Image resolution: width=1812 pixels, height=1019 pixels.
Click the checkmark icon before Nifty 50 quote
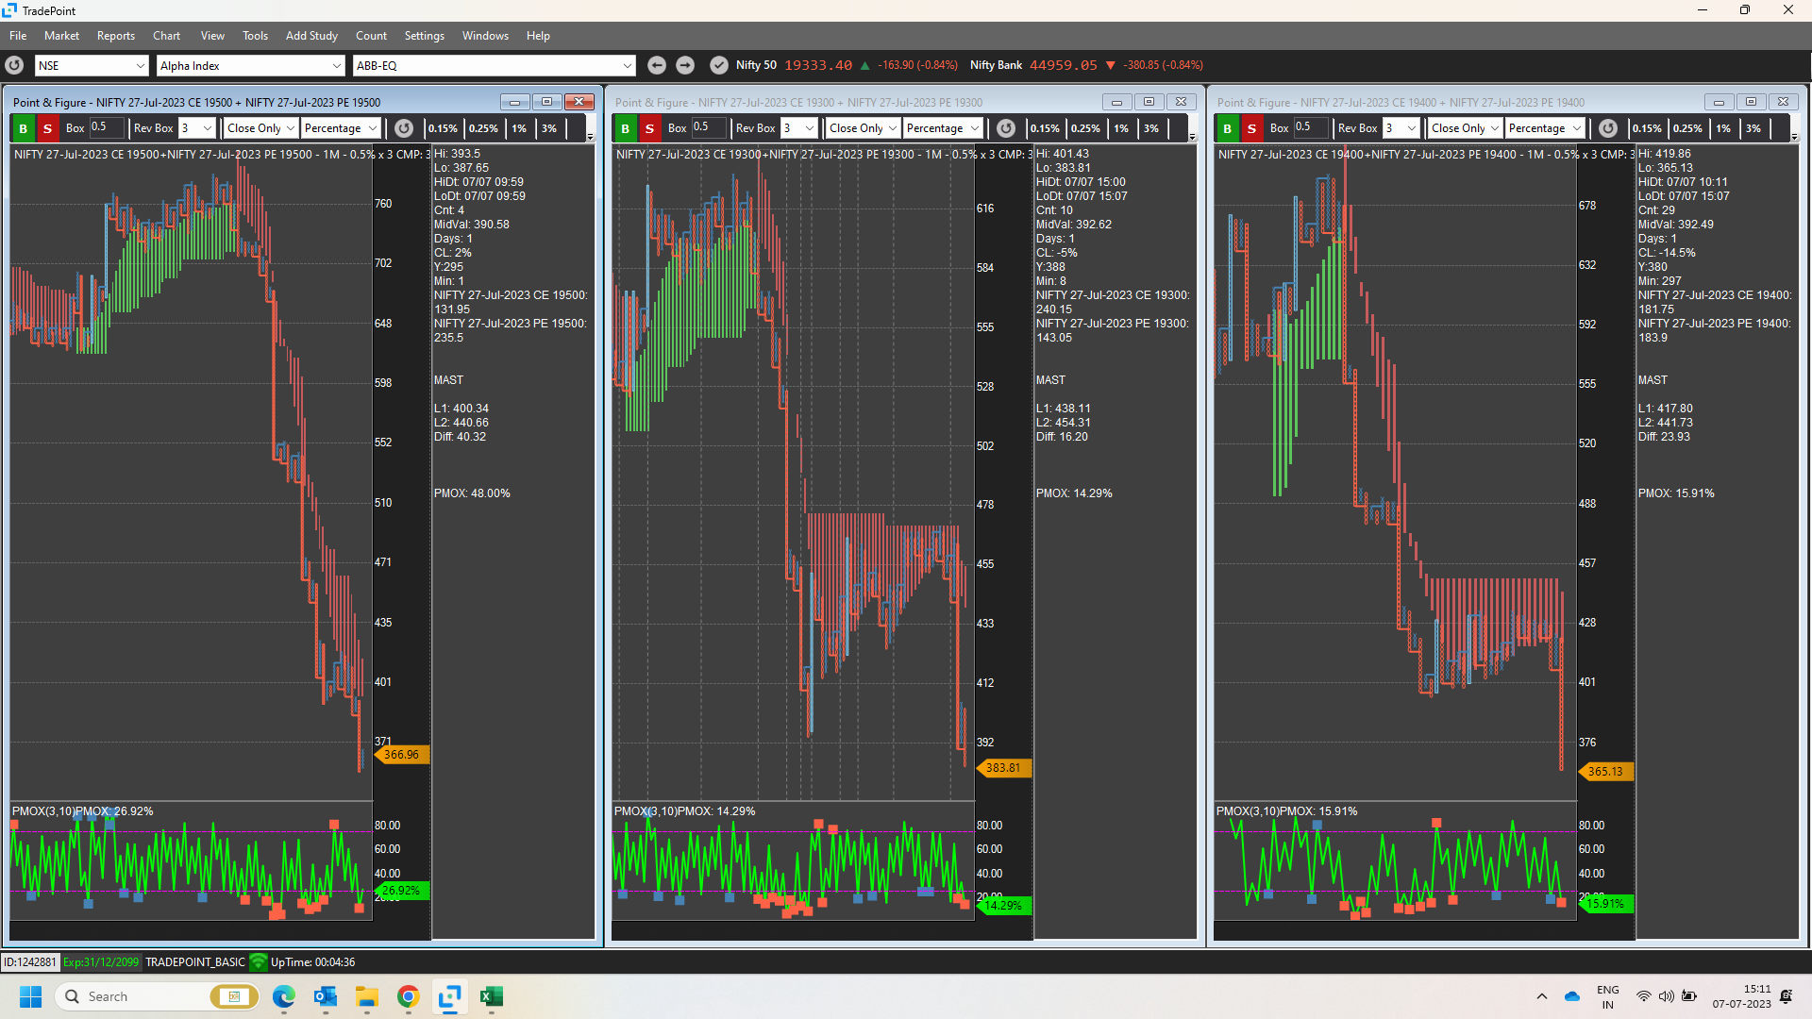[x=718, y=64]
